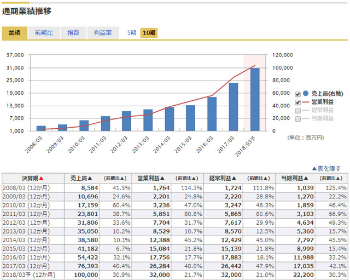Click the 2010/03 bar in chart

pyautogui.click(x=84, y=125)
